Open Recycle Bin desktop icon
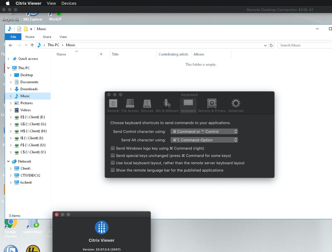 tap(11, 17)
